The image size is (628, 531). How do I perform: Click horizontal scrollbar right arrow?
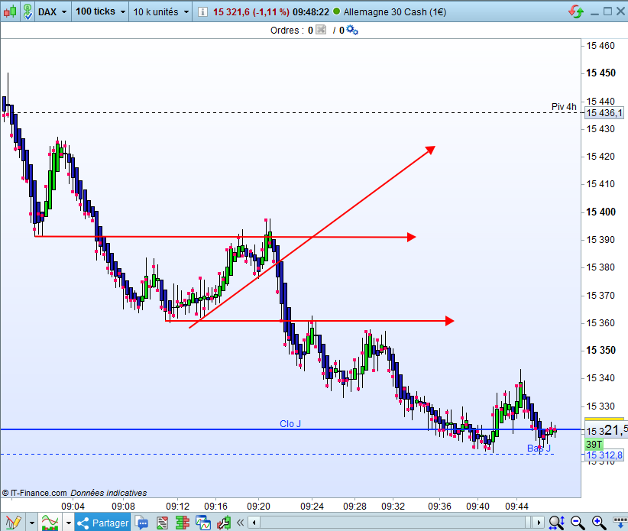point(539,523)
